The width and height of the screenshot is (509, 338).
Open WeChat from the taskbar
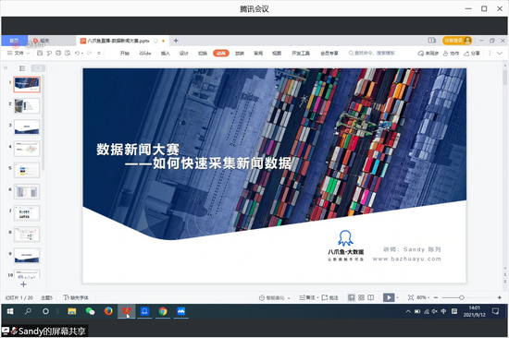90,311
